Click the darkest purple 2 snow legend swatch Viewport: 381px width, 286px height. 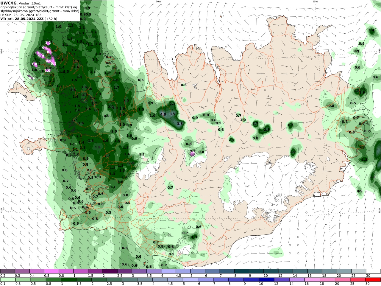coord(110,271)
